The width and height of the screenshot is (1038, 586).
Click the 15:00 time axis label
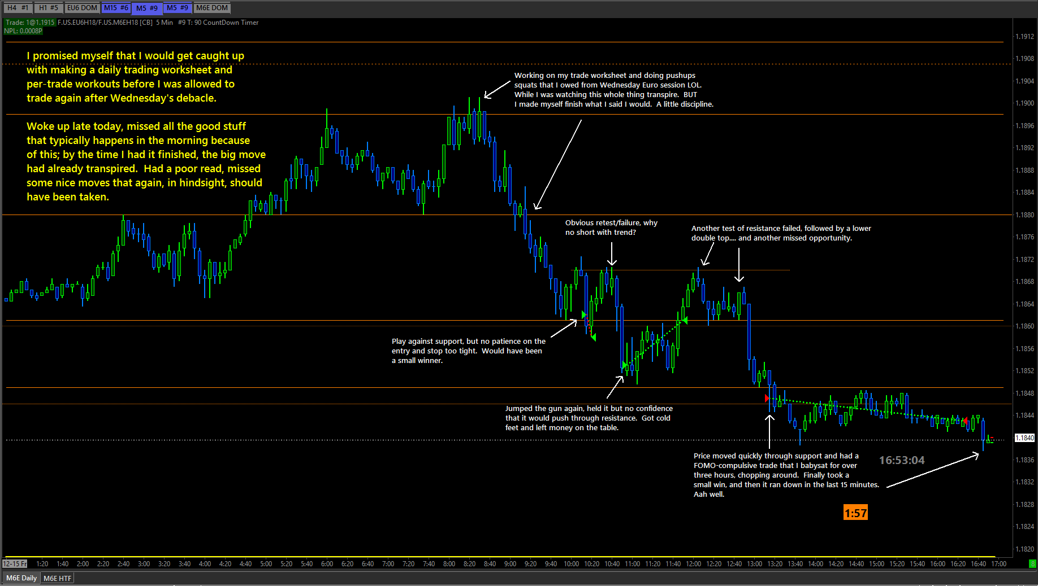pos(876,564)
